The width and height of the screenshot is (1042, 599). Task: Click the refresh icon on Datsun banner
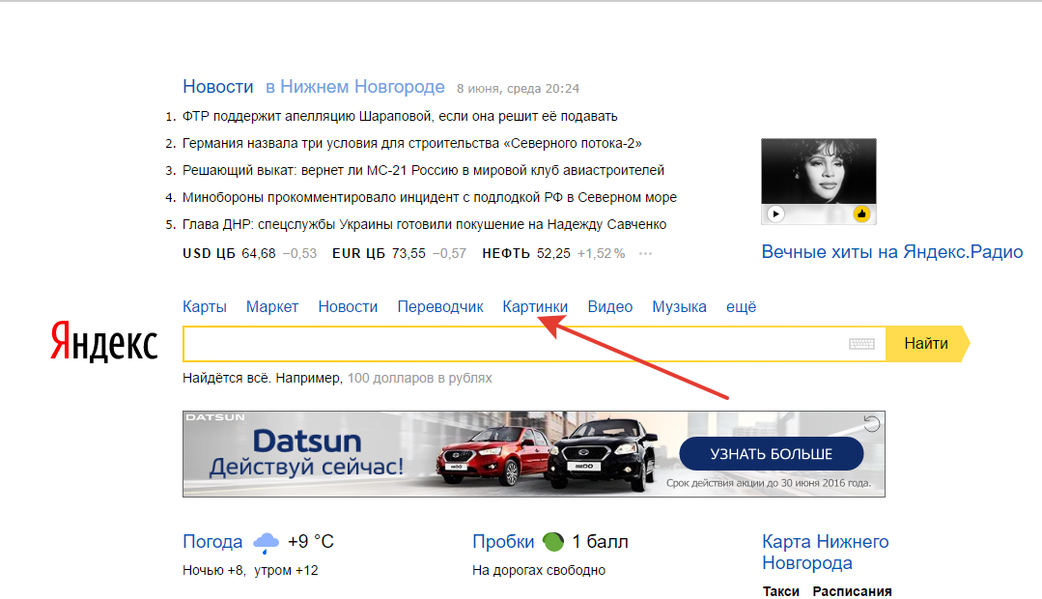(x=871, y=423)
